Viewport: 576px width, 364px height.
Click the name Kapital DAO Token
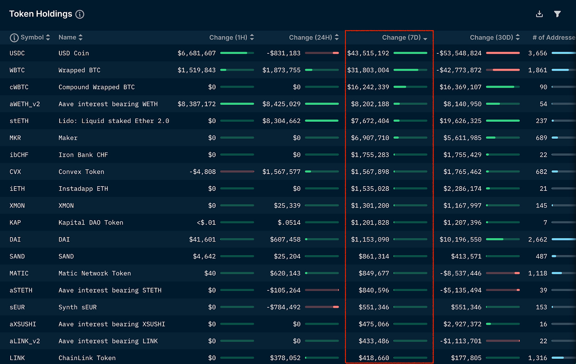(91, 223)
